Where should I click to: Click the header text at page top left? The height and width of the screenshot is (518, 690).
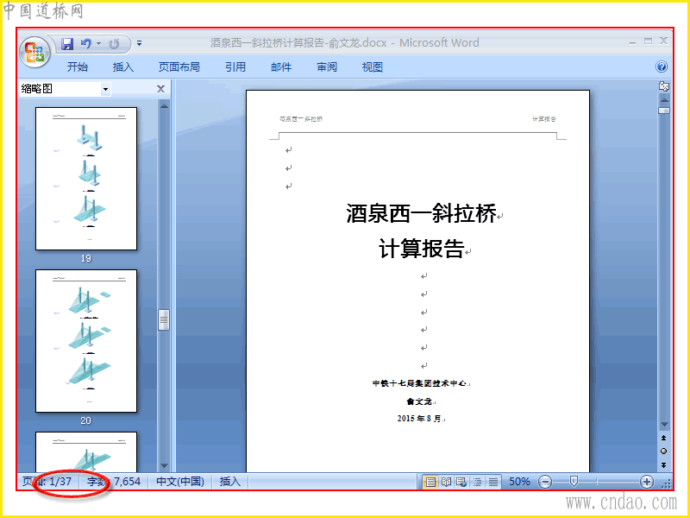(x=300, y=119)
